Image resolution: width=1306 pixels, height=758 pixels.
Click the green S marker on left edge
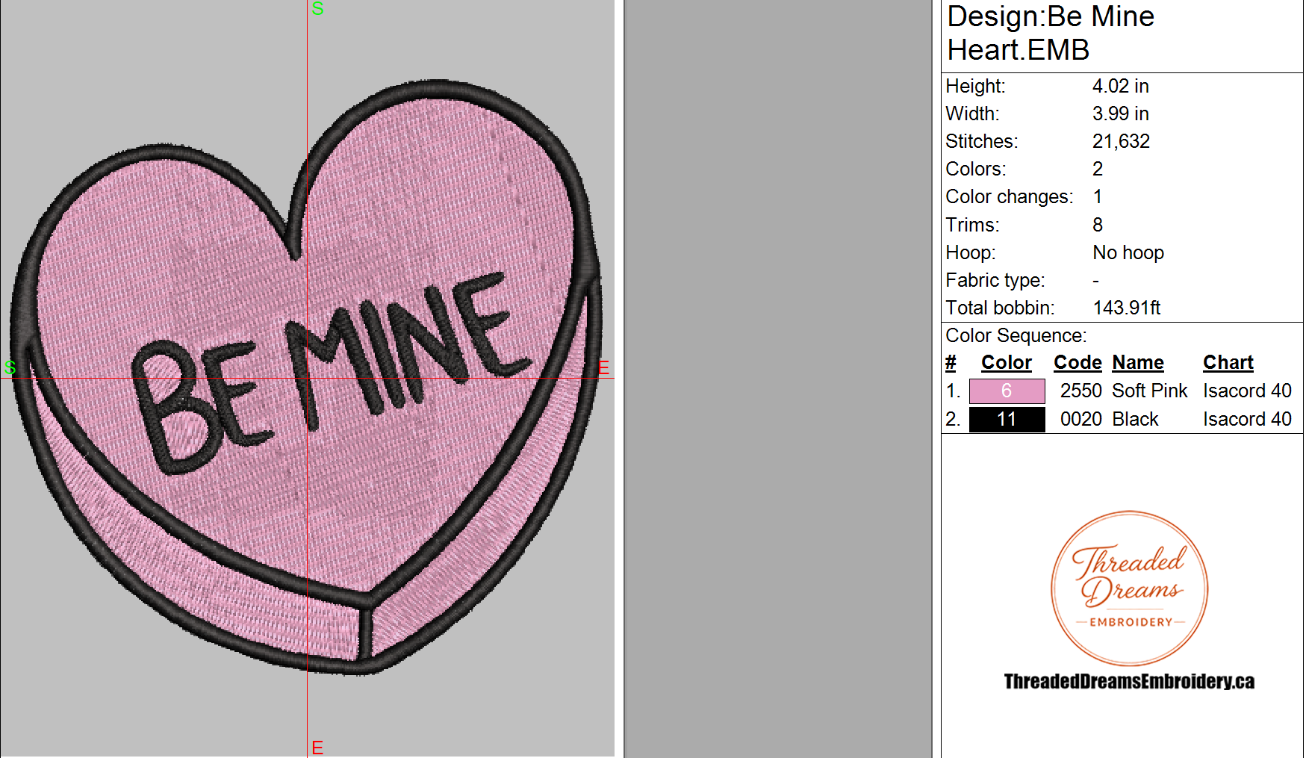[x=10, y=367]
